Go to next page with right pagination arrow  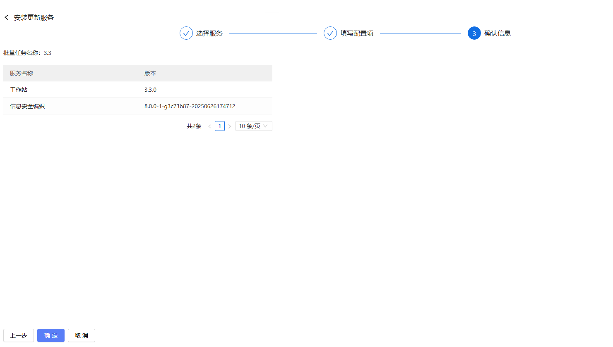tap(230, 126)
